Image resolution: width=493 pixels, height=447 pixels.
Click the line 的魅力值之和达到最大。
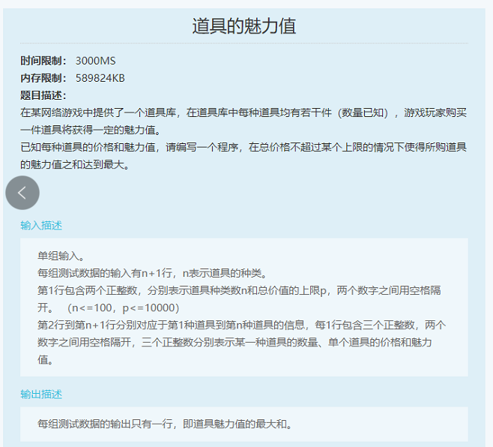point(75,164)
